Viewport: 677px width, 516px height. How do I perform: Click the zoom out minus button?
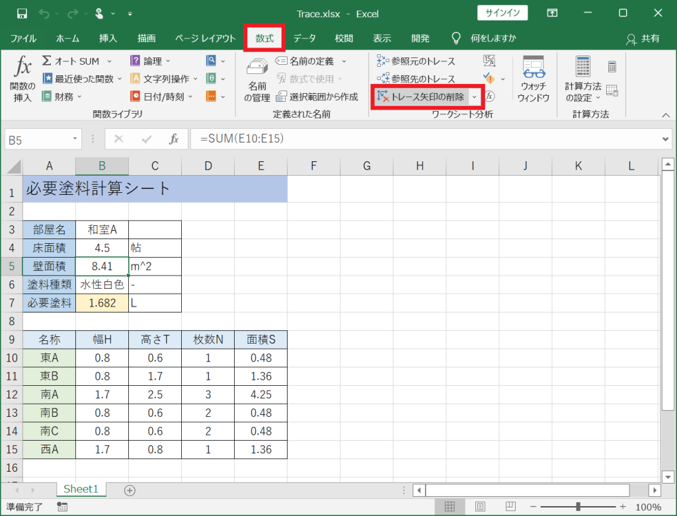534,507
